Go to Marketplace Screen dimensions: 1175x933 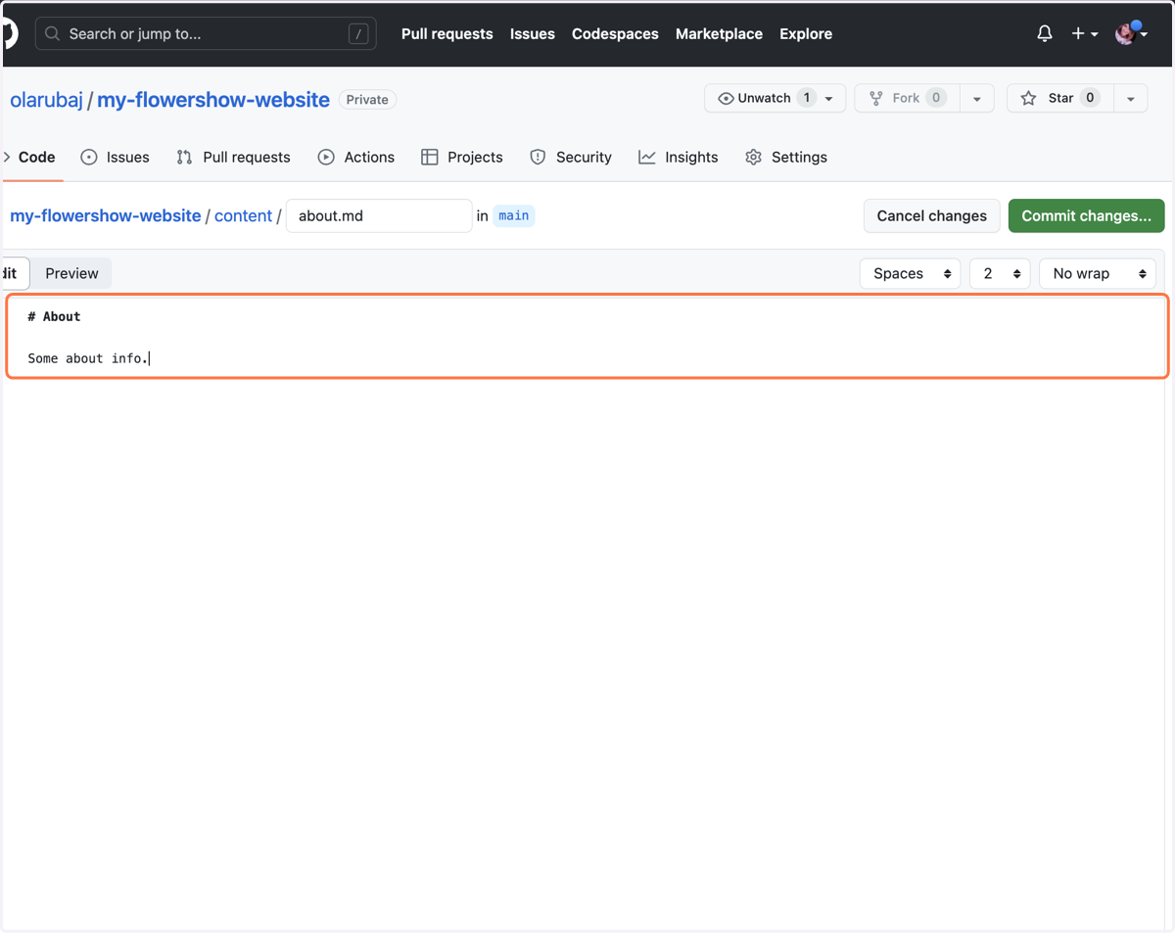(x=719, y=33)
